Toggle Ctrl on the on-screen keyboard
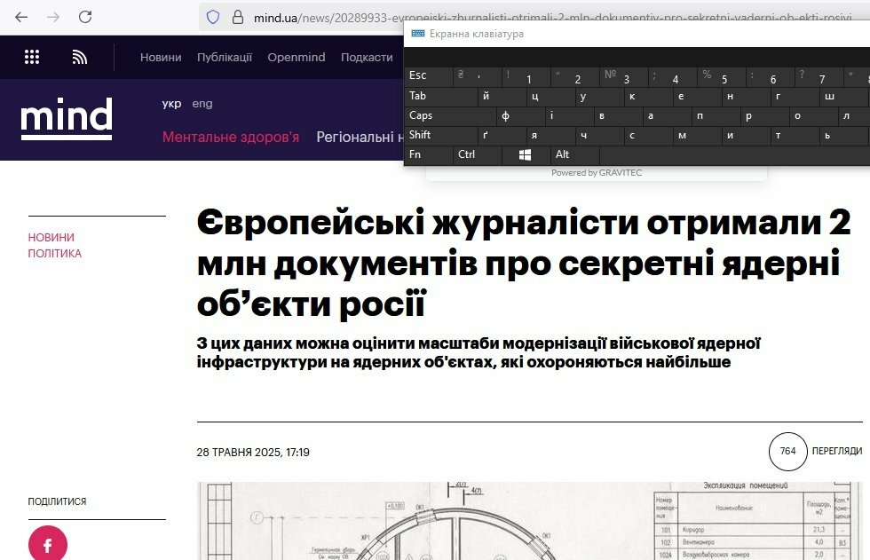 click(477, 154)
